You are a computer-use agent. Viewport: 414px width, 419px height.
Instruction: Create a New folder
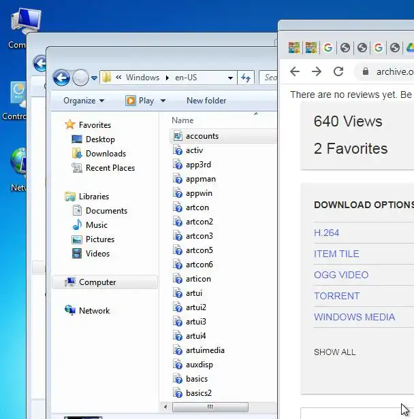[x=206, y=101]
